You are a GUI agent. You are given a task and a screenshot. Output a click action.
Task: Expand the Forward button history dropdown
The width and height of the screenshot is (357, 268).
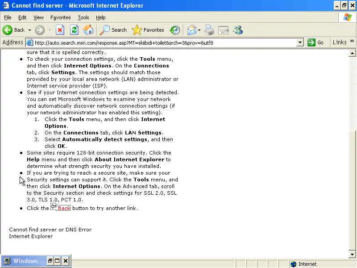50,30
